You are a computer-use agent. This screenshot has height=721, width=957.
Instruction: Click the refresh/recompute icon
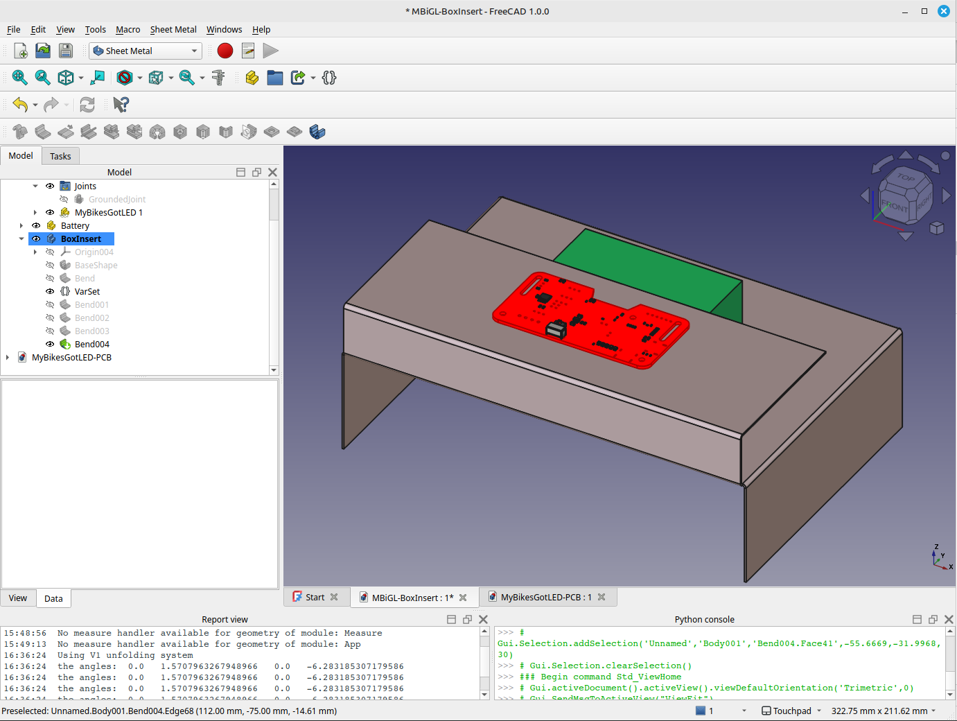(87, 105)
